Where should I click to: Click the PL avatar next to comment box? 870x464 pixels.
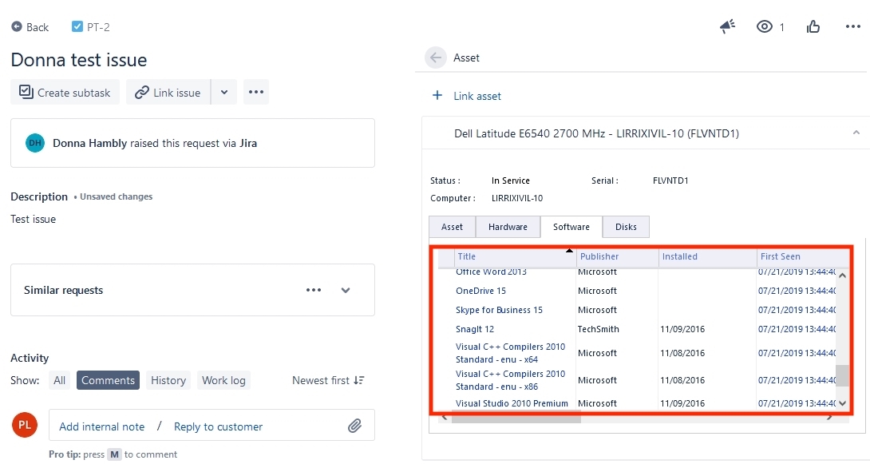point(24,426)
